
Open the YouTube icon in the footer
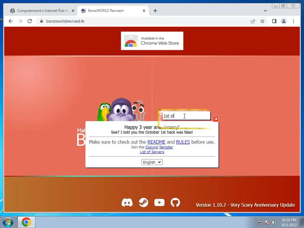tap(159, 202)
